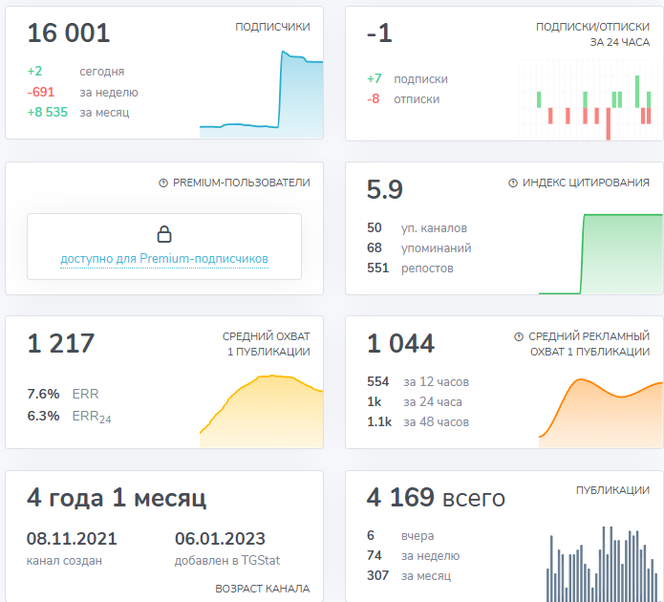Screen dimensions: 664x602
Task: Click the ПОДПИСЧИКИ card heading
Action: pyautogui.click(x=272, y=28)
